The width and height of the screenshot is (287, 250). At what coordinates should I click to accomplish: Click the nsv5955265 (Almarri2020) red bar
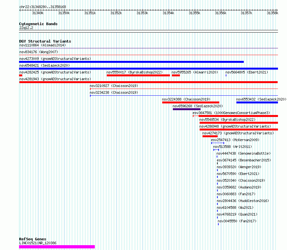click(176, 75)
